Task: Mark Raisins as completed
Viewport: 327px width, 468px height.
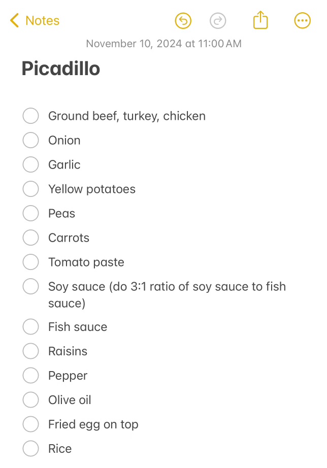Action: click(31, 351)
